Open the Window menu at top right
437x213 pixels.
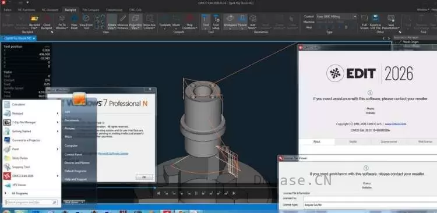pos(423,10)
